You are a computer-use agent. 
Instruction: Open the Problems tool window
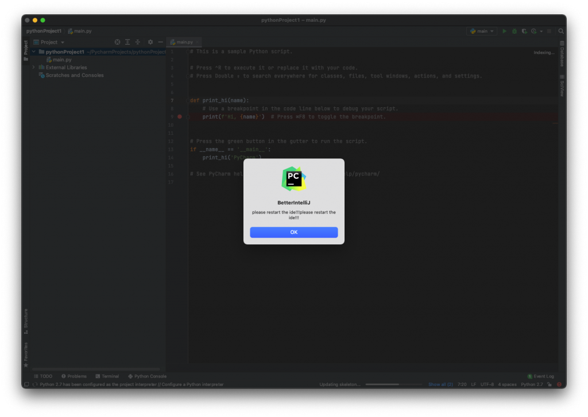point(74,376)
